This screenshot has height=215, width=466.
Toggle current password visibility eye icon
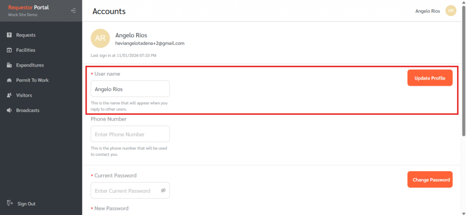click(x=163, y=191)
